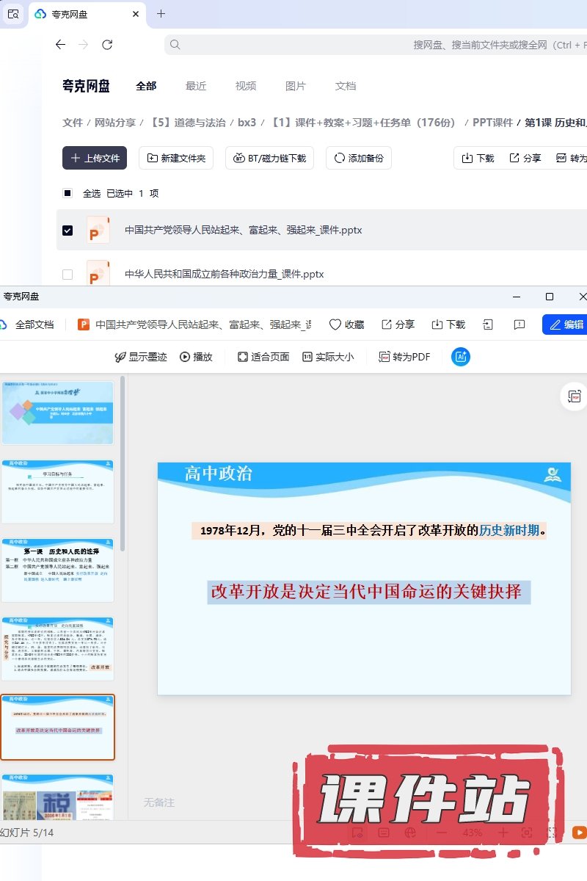The height and width of the screenshot is (881, 587).
Task: Click the 收藏 heart icon
Action: pos(335,325)
